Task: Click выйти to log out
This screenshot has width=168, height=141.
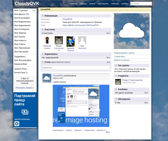Action: 125,4
